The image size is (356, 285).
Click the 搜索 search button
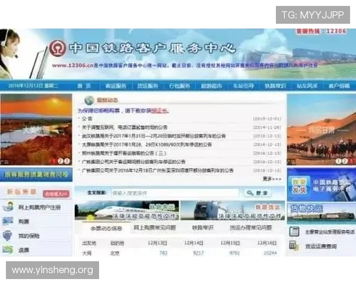[x=258, y=193]
